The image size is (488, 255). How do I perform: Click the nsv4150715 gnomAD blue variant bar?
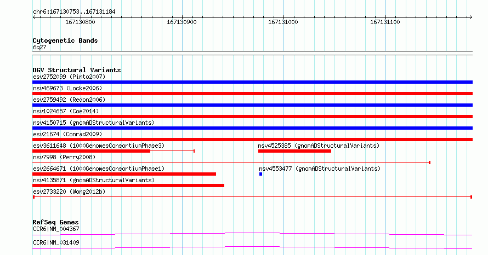[x=252, y=128]
